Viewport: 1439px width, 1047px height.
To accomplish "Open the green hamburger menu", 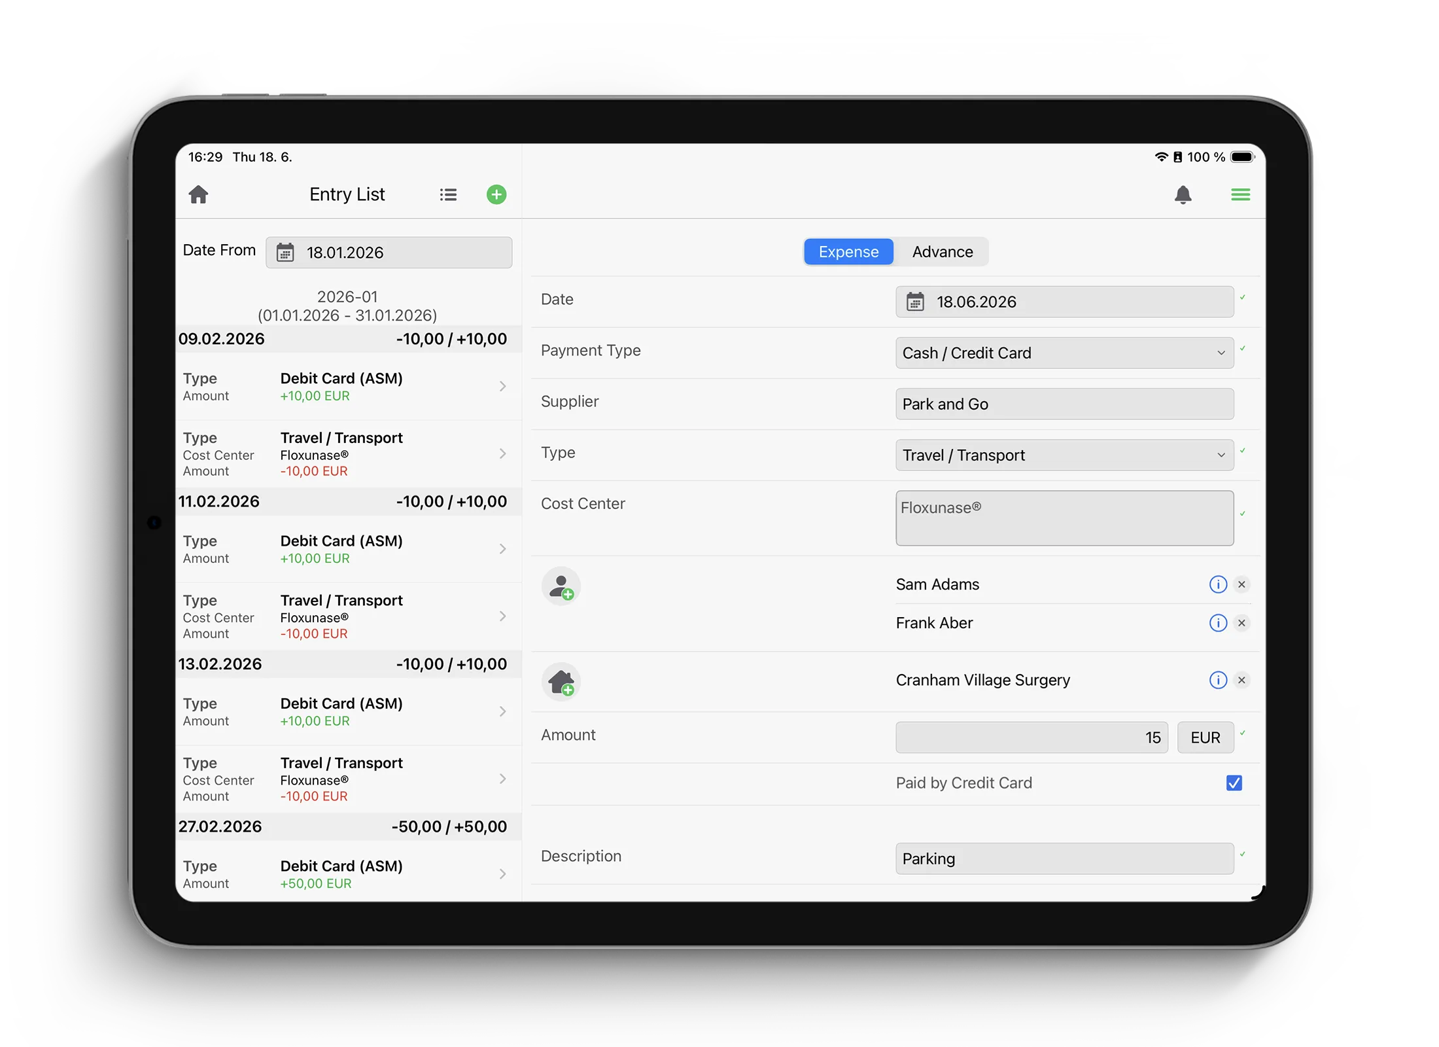I will [1240, 194].
